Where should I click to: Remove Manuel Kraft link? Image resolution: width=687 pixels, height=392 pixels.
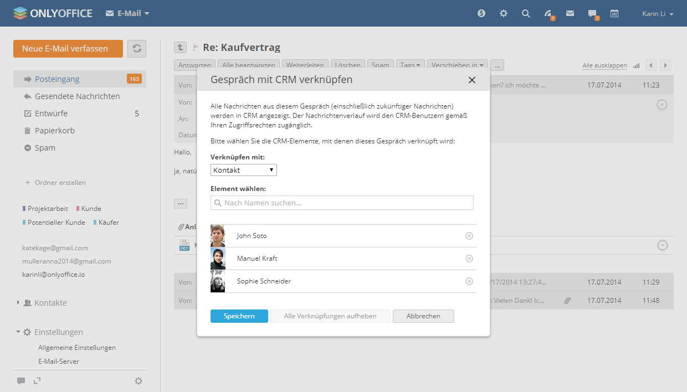tap(469, 259)
